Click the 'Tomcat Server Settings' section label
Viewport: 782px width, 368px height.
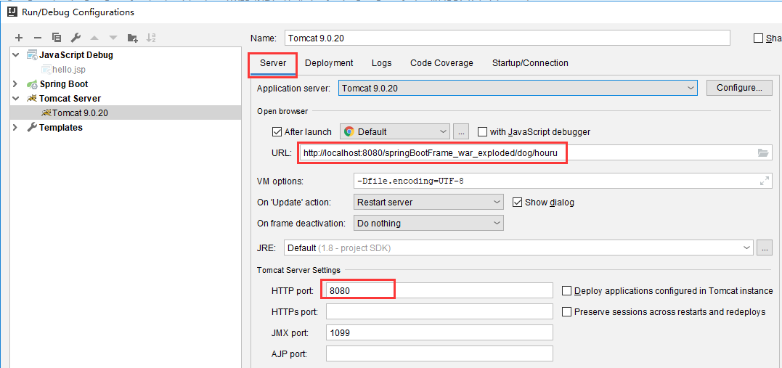pos(298,270)
